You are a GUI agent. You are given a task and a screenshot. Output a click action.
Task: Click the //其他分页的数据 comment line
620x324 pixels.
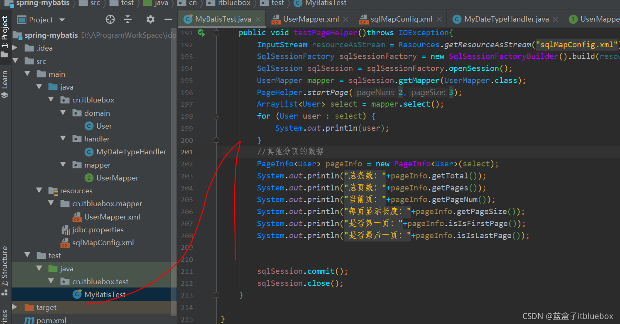pyautogui.click(x=290, y=152)
